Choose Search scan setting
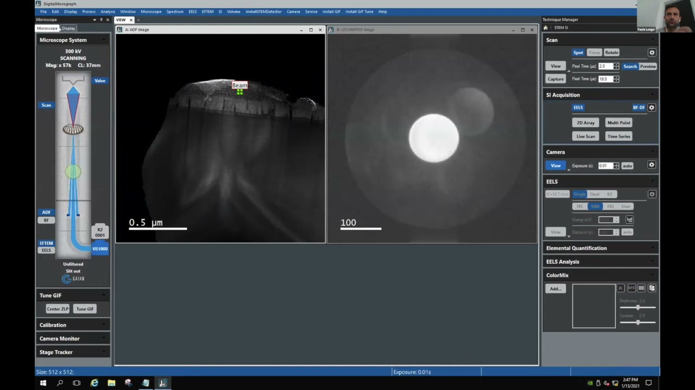Viewport: 695px width, 390px height. (630, 66)
